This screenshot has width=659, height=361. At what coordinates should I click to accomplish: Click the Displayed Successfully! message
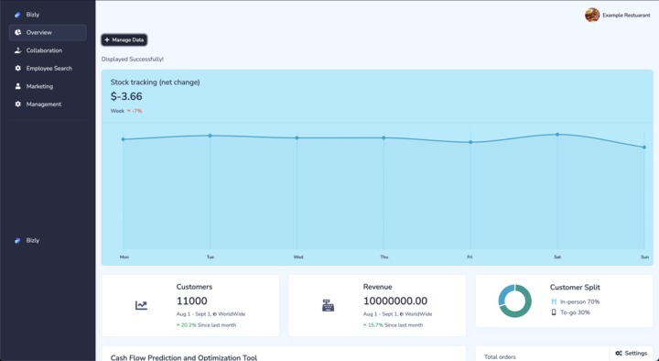click(x=133, y=60)
